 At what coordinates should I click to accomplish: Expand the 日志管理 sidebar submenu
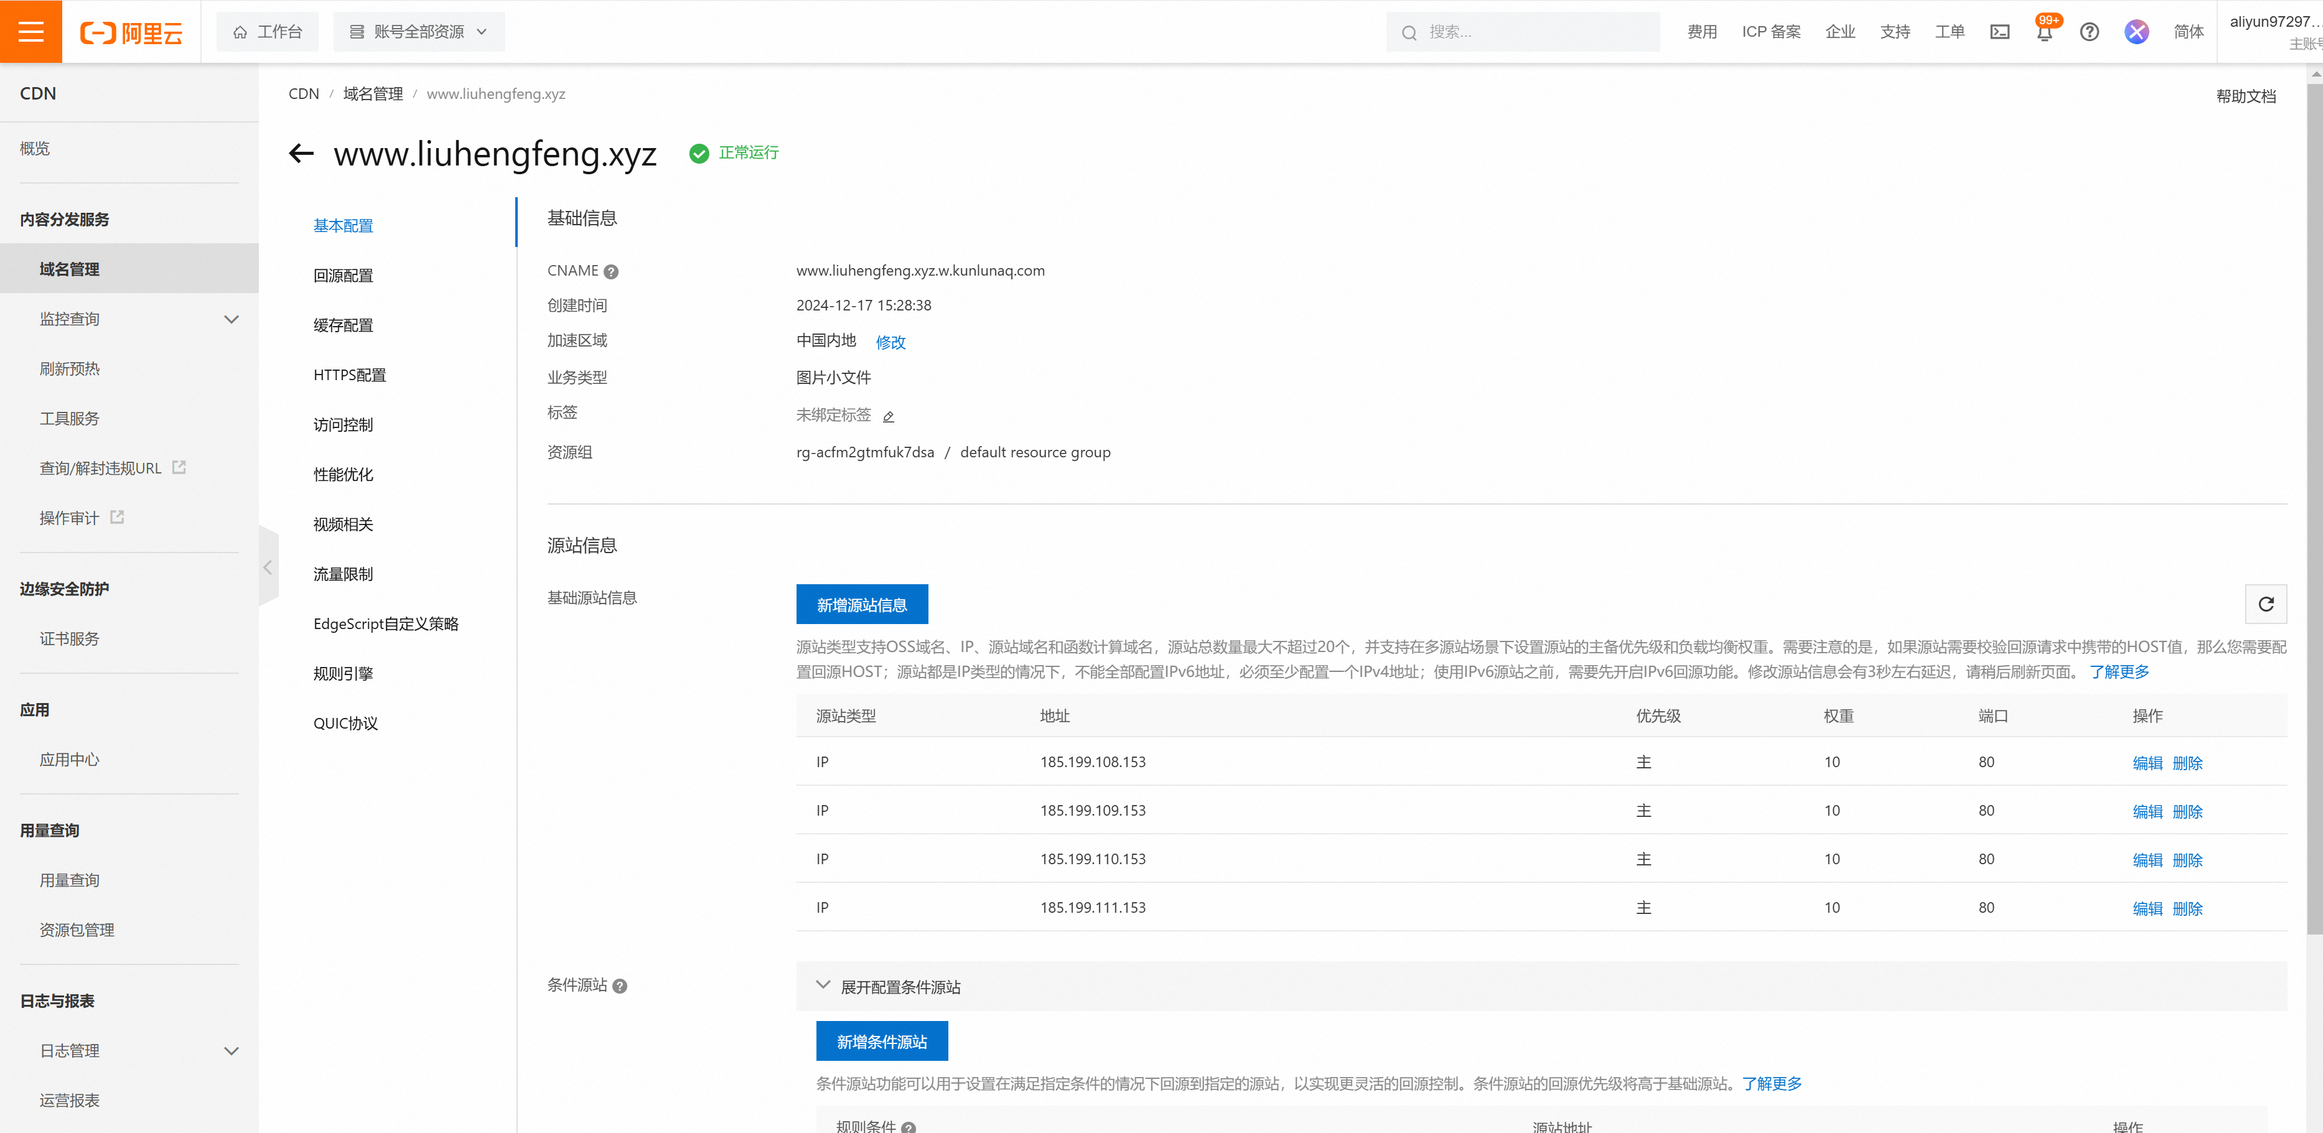coord(231,1051)
